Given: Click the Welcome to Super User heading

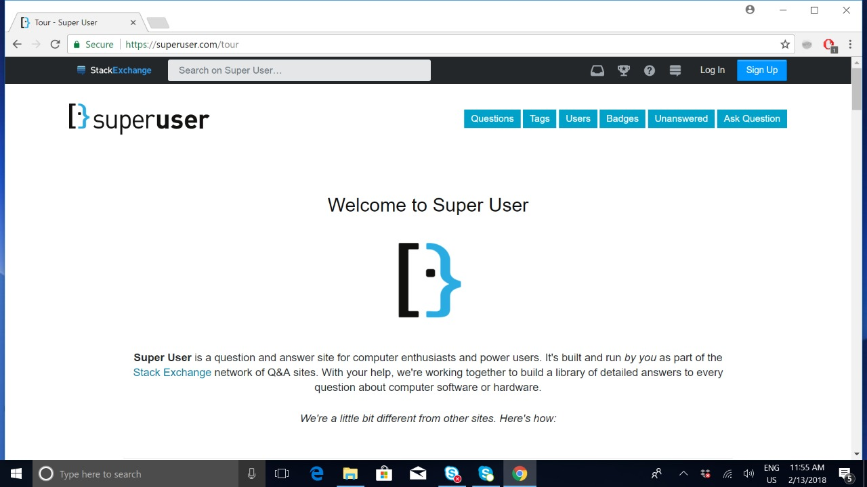Looking at the screenshot, I should [428, 205].
